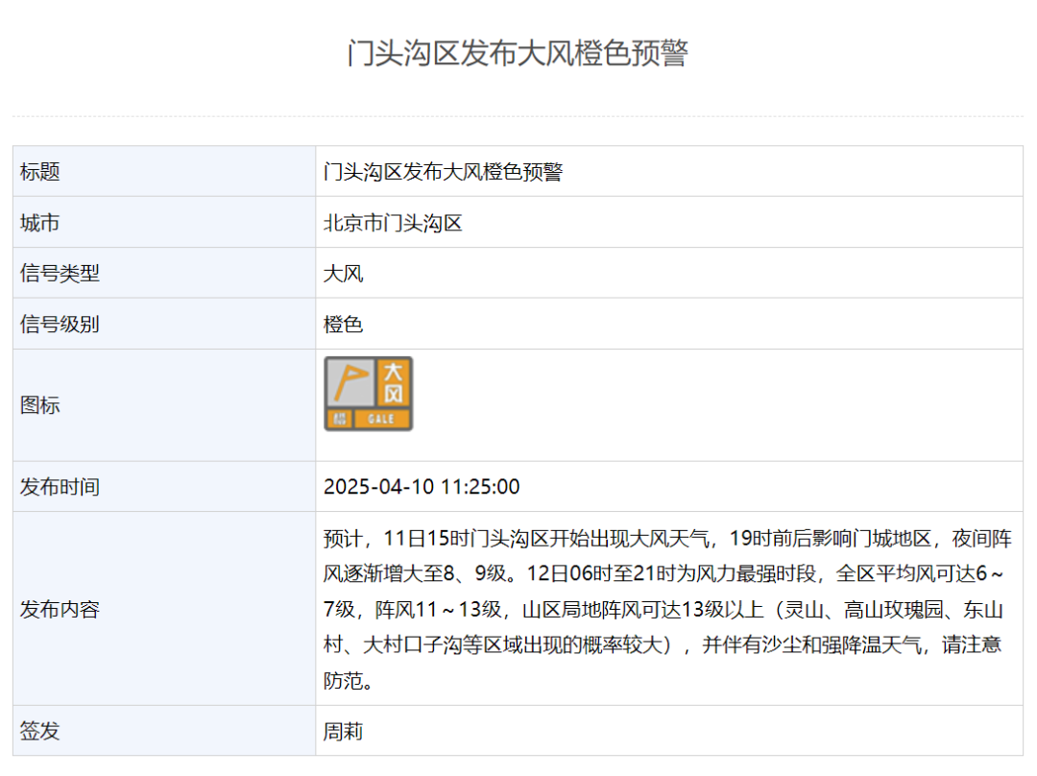Select the signal level value 橙色
The width and height of the screenshot is (1037, 776).
[x=343, y=325]
